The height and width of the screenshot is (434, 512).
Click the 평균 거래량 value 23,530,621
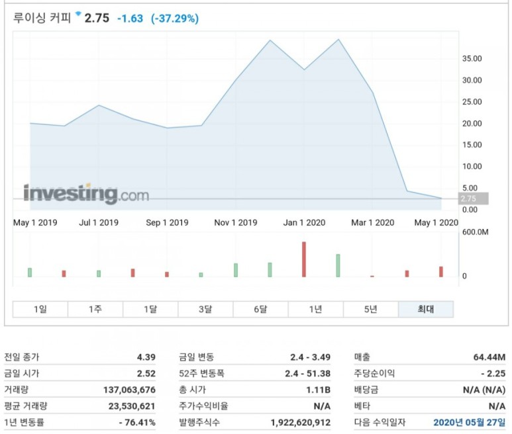pyautogui.click(x=132, y=406)
